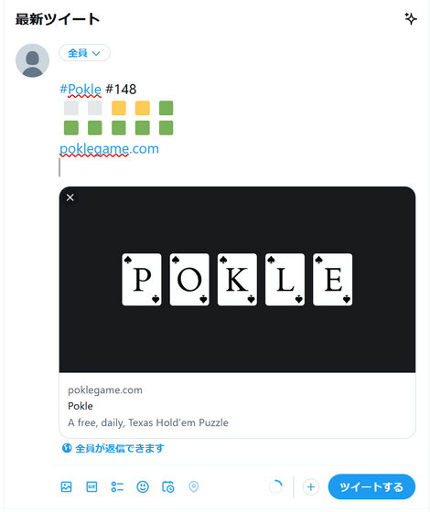The height and width of the screenshot is (512, 430).
Task: Tag a location with the pin icon
Action: tap(193, 486)
